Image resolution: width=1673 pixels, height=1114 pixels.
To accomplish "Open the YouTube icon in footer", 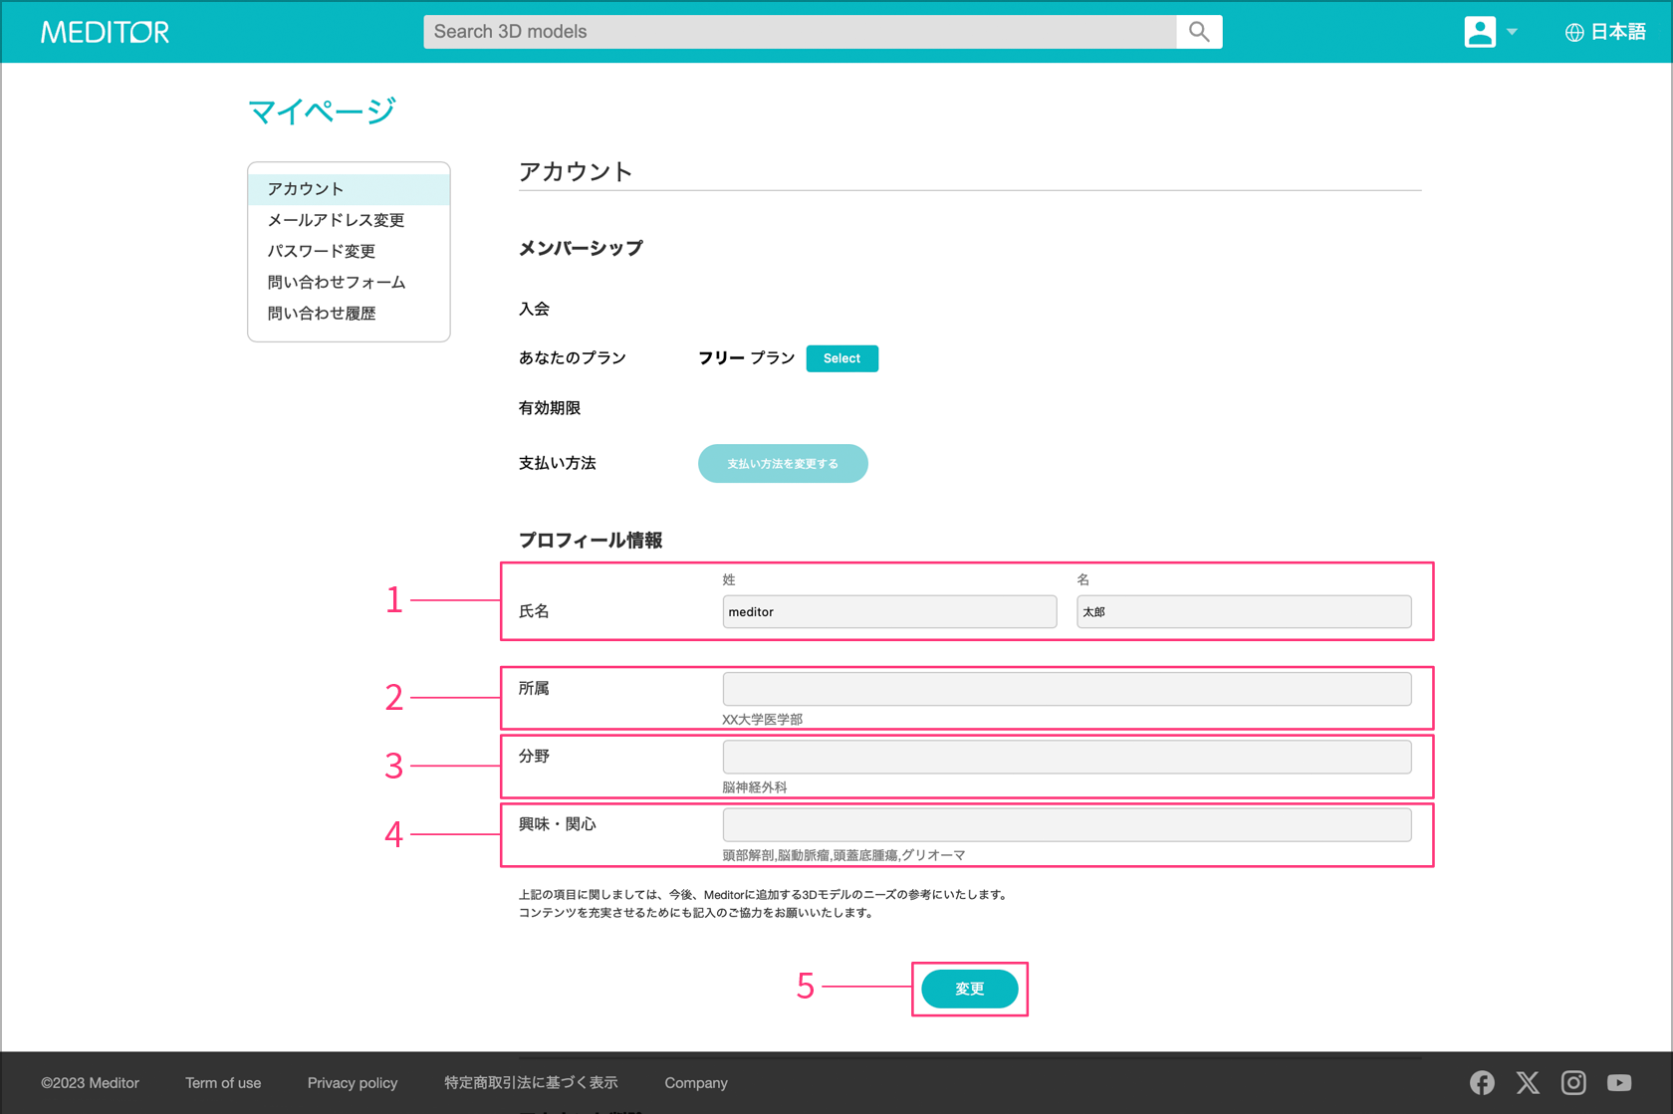I will point(1619,1082).
